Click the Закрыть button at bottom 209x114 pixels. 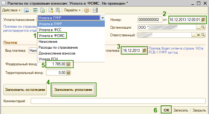point(199,110)
